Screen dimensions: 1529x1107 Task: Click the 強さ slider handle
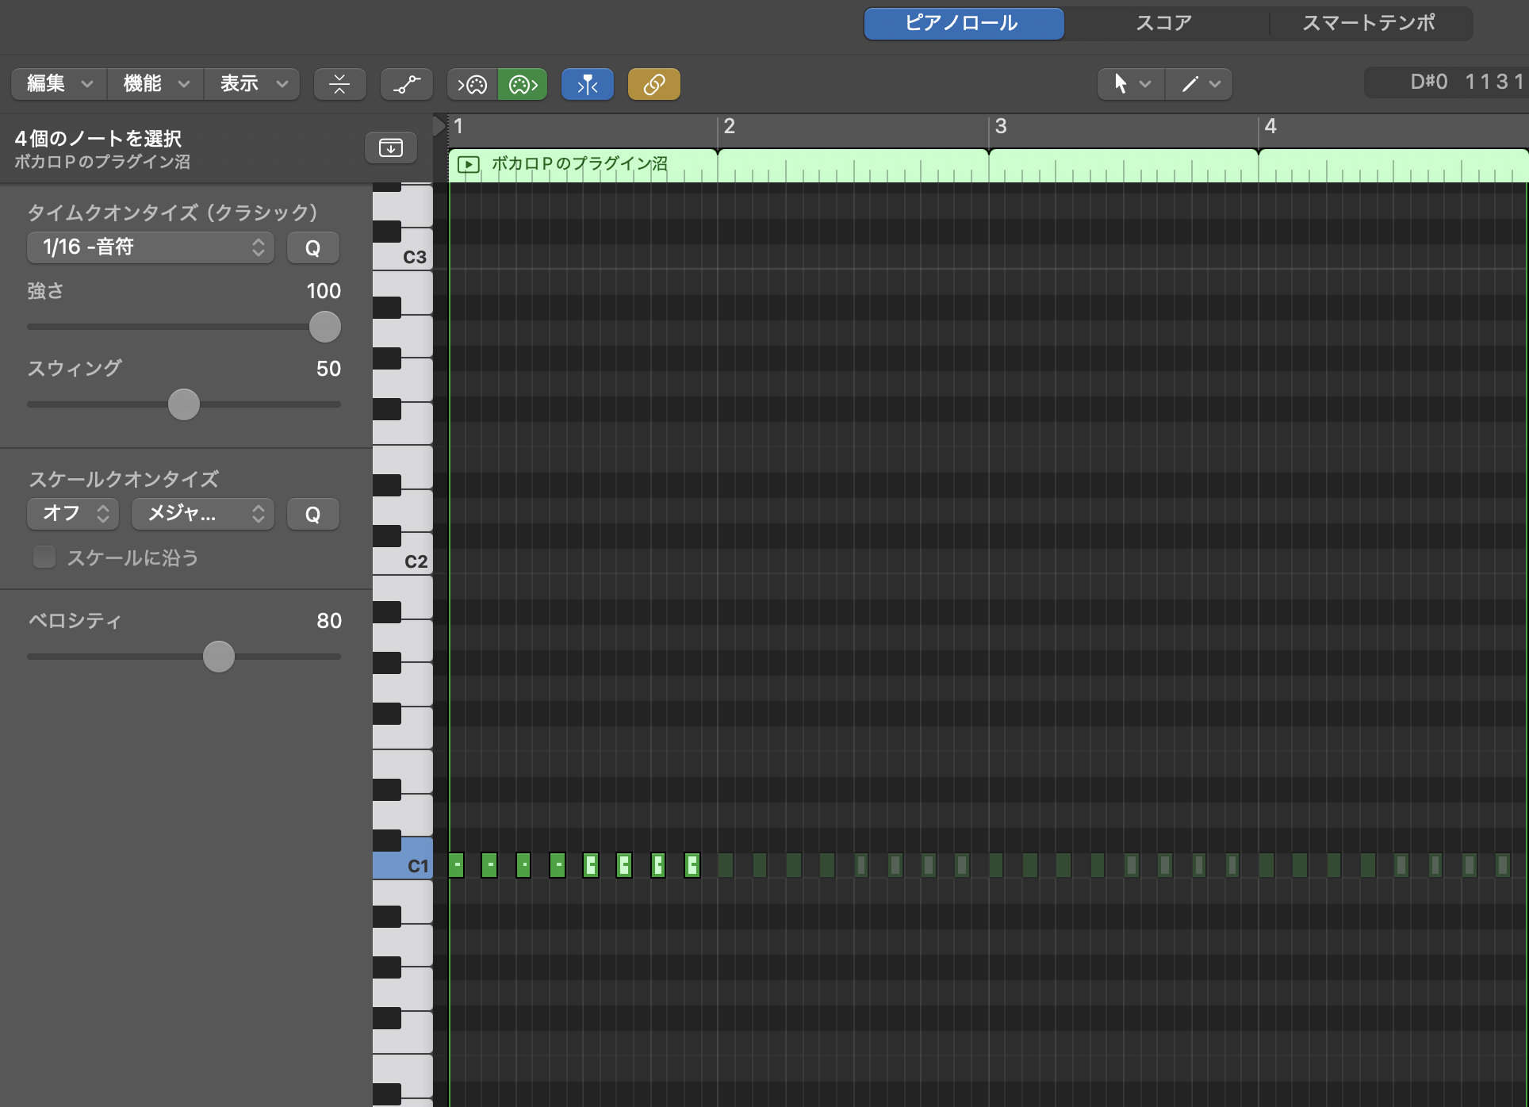[324, 327]
